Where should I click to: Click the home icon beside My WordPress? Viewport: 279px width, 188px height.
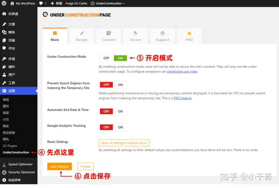click(x=12, y=3)
